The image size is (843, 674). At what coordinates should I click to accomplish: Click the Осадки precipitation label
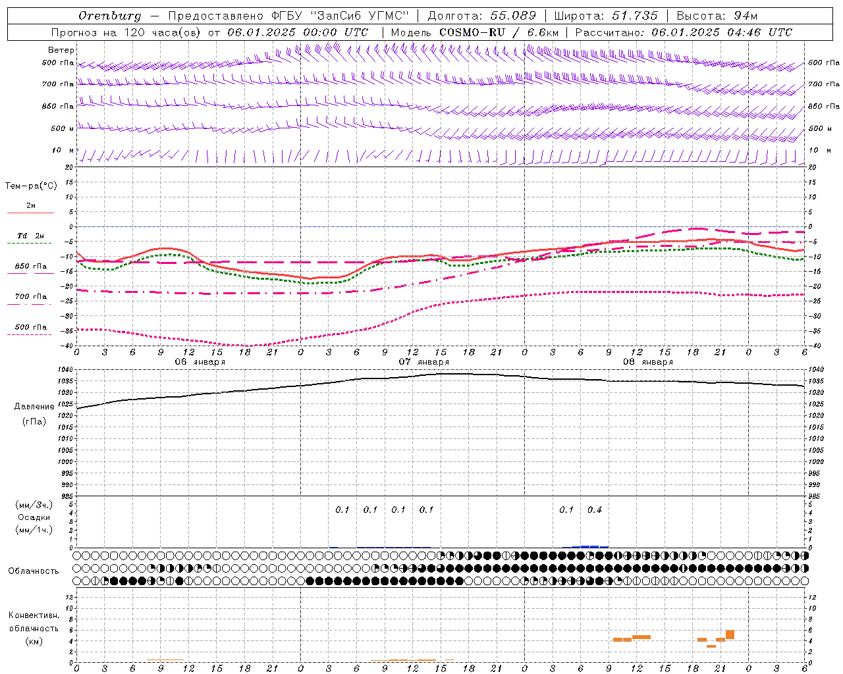[x=34, y=517]
